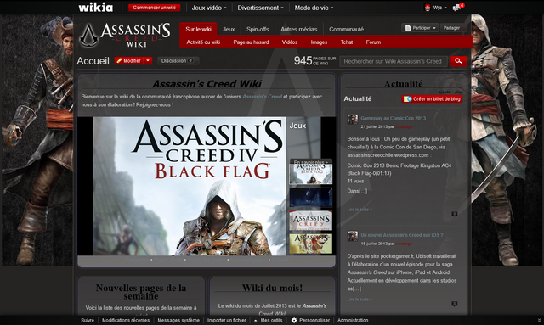Viewport: 544px width, 325px height.
Task: Click the Assassin's Creed link in welcome text
Action: pos(262,97)
